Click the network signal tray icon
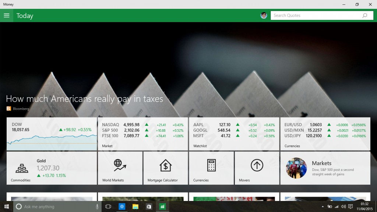377x212 pixels. pos(337,207)
